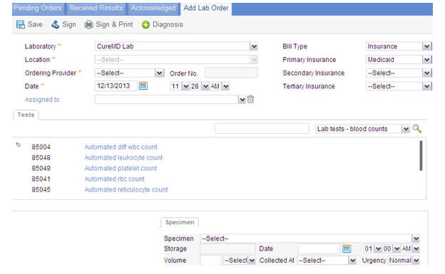
Task: Select the Automated diff wbc count test
Action: click(x=121, y=147)
